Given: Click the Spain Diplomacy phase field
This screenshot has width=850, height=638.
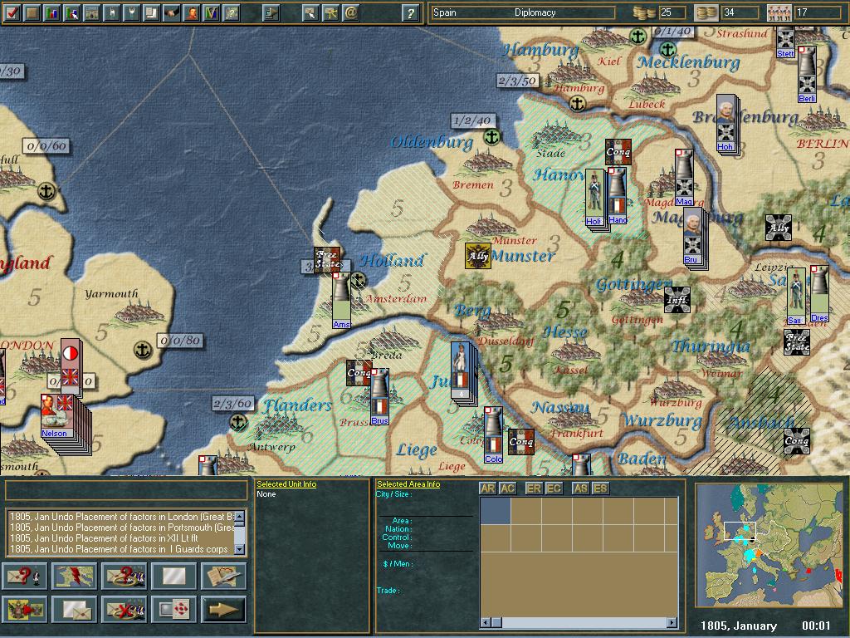Looking at the screenshot, I should click(x=523, y=12).
